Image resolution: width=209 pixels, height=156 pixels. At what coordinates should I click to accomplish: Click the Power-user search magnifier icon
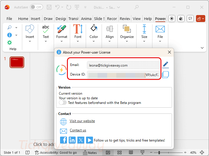point(10,27)
